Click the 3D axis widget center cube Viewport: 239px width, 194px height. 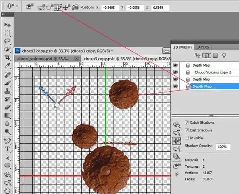click(x=57, y=105)
